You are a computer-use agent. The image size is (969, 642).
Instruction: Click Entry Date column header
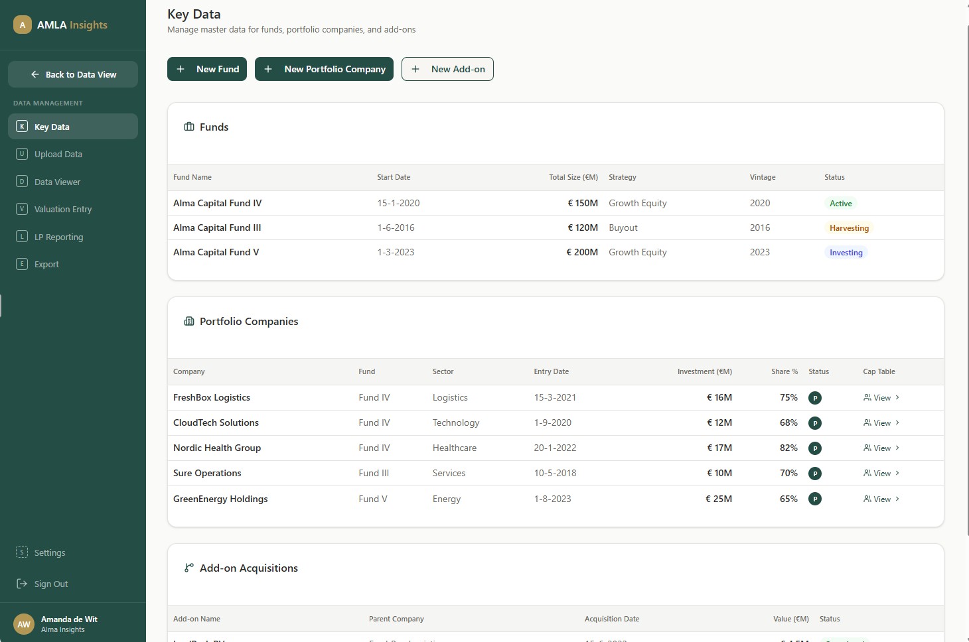click(x=551, y=371)
